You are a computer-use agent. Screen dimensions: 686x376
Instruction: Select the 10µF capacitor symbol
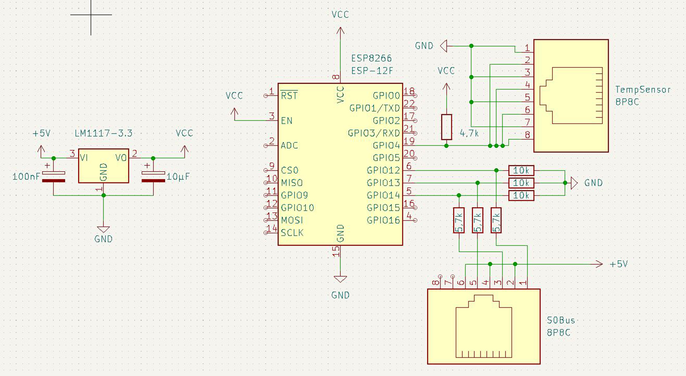153,176
